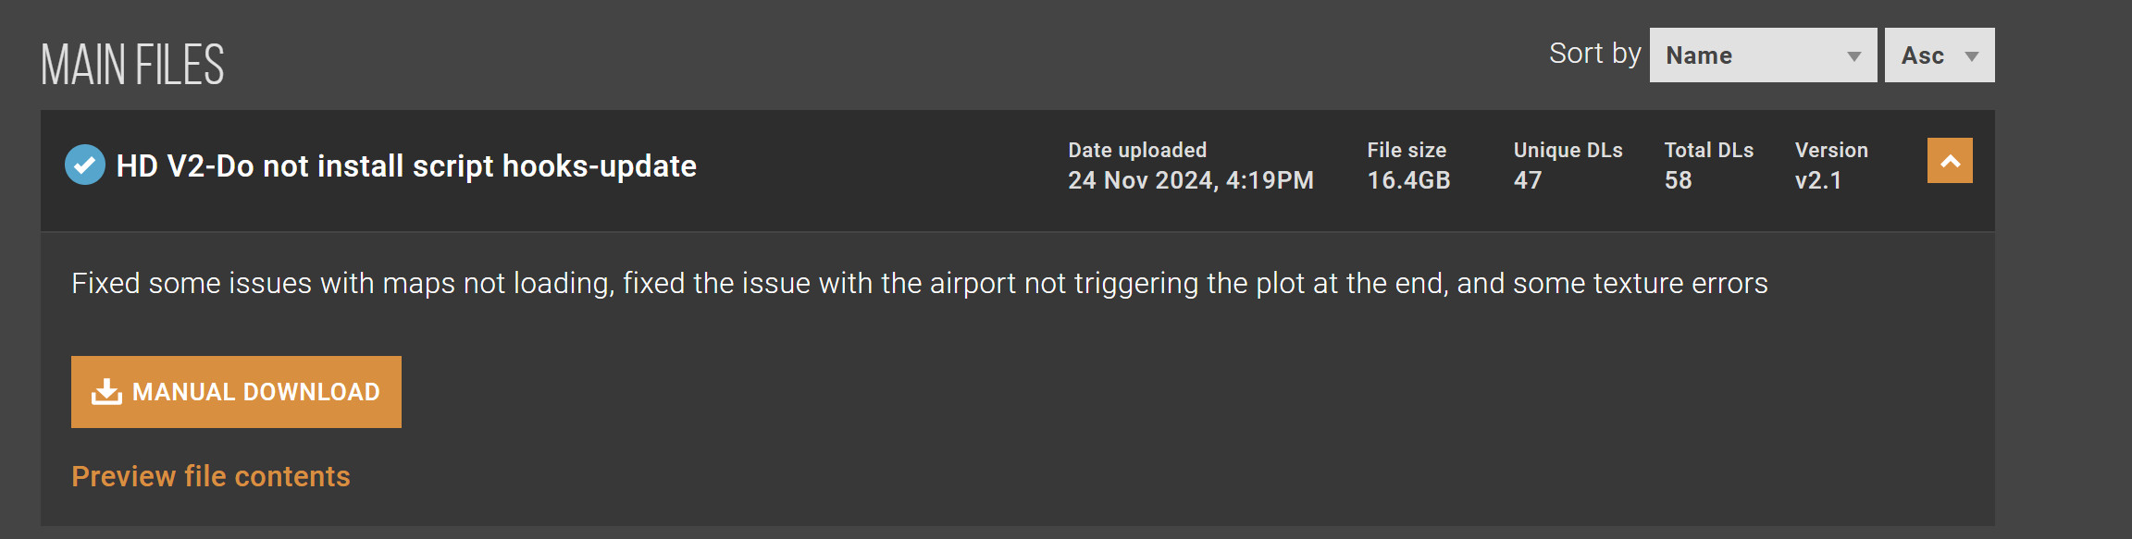Image resolution: width=2132 pixels, height=539 pixels.
Task: Click the 16.4GB file size value
Action: [x=1408, y=180]
